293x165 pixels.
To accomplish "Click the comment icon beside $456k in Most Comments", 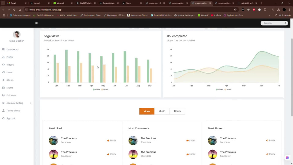I will 188,140.
